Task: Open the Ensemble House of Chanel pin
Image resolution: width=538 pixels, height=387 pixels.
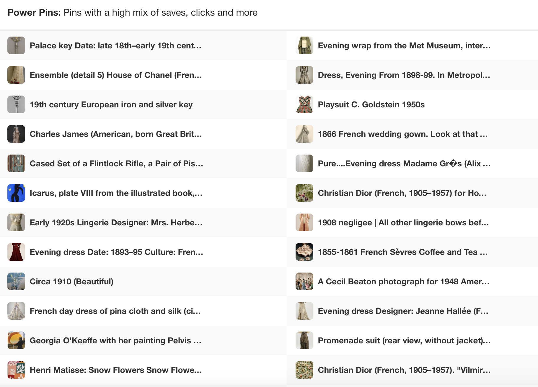Action: tap(116, 75)
